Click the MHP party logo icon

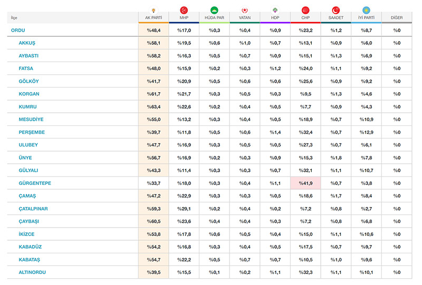click(x=184, y=10)
